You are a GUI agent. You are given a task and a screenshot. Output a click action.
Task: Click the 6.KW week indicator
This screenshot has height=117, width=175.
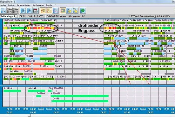(40, 16)
